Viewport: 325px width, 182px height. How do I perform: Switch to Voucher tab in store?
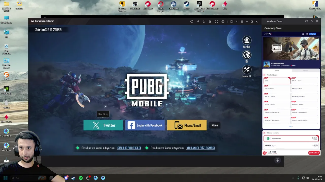click(305, 71)
